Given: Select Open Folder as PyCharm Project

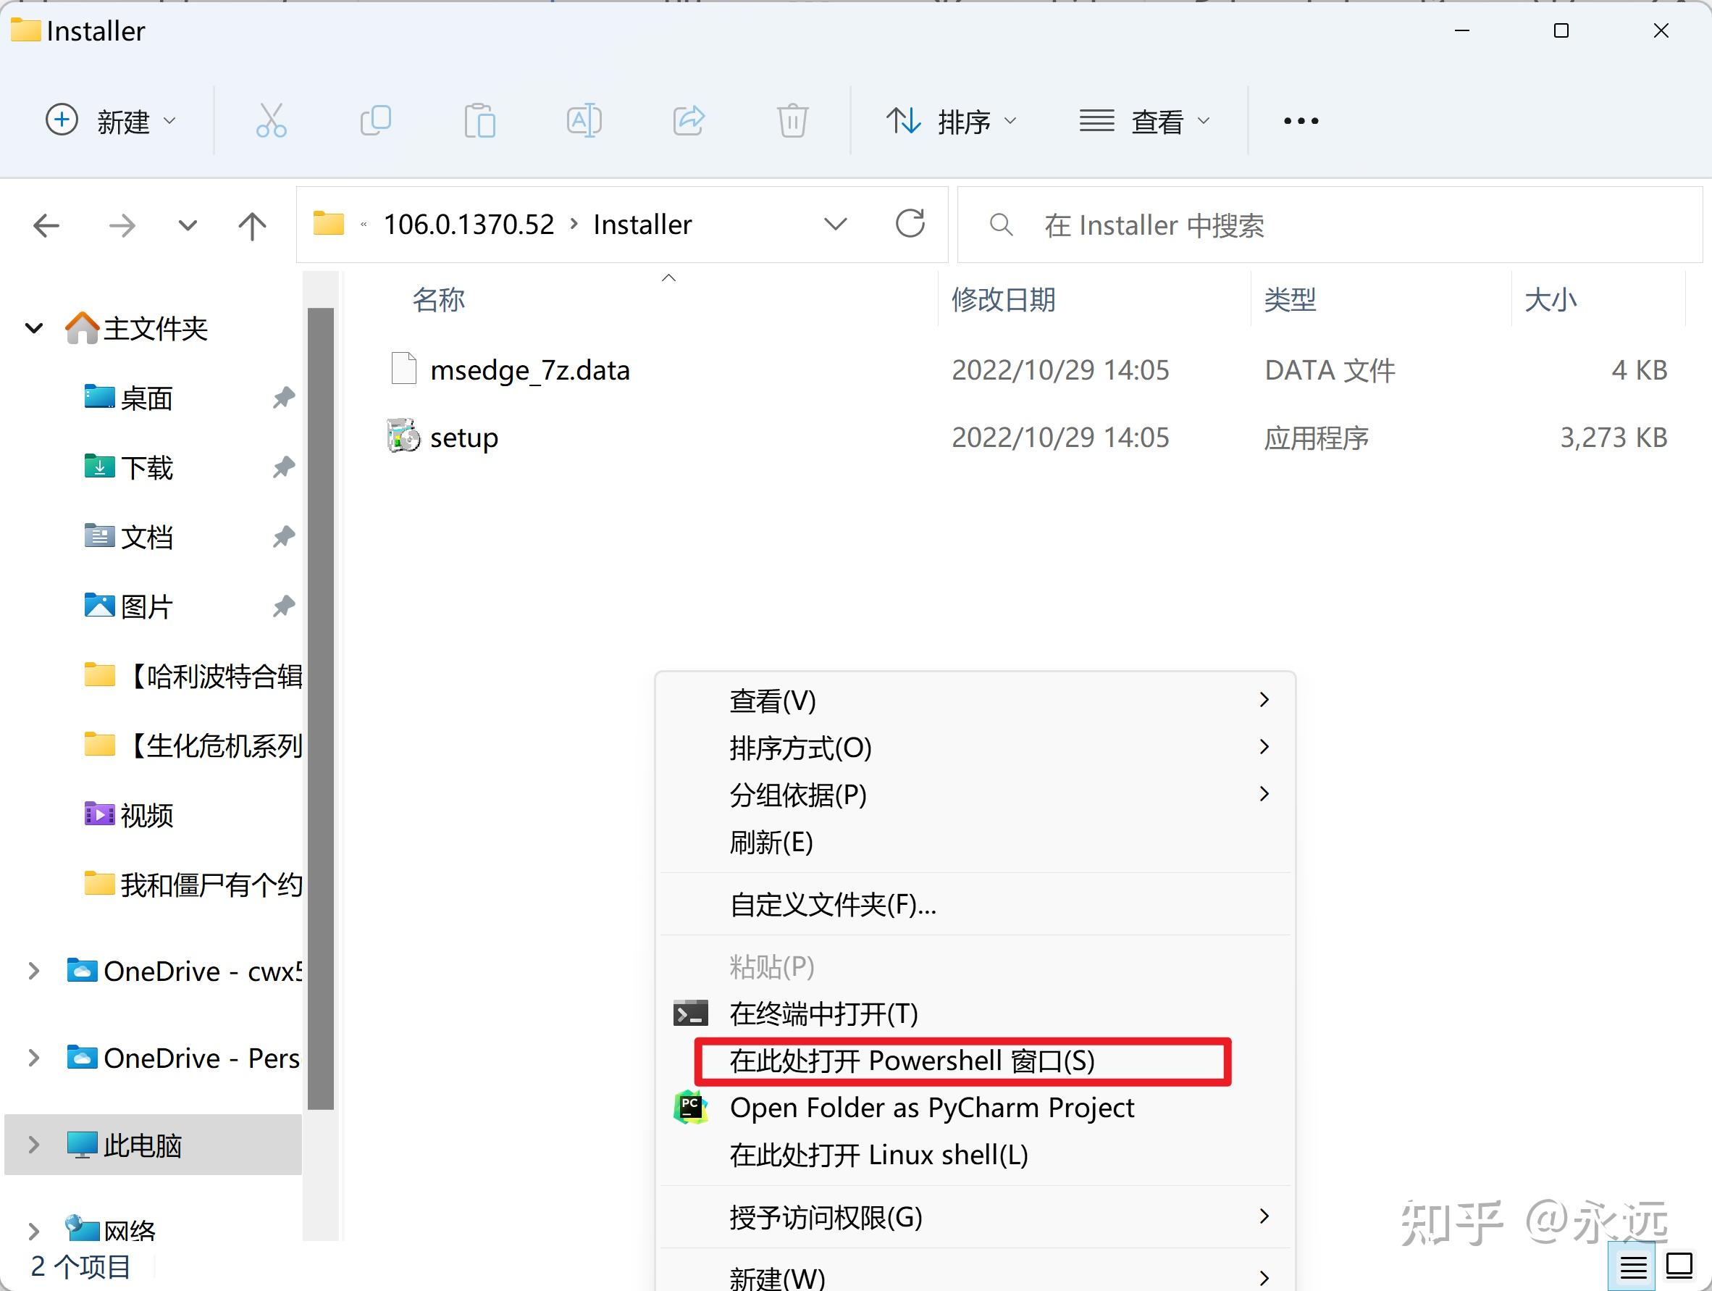Looking at the screenshot, I should (x=931, y=1108).
